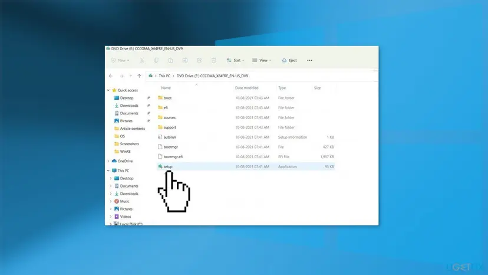Open Videos under This PC
This screenshot has width=488, height=275.
(x=126, y=217)
